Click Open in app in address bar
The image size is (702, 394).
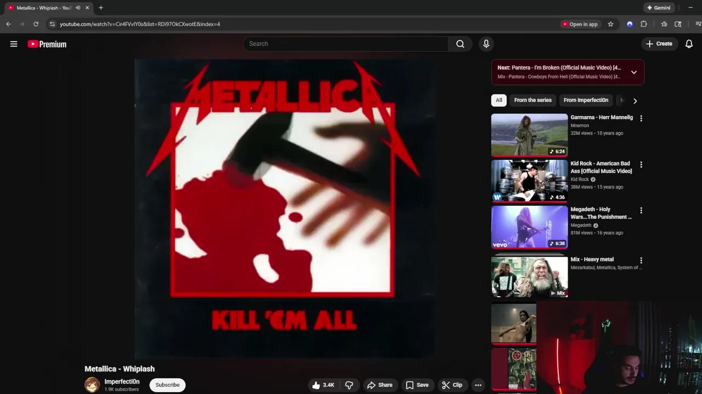point(580,24)
